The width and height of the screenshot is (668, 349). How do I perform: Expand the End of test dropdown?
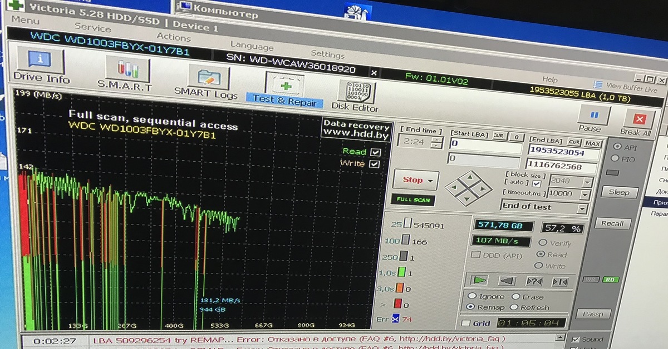(582, 209)
